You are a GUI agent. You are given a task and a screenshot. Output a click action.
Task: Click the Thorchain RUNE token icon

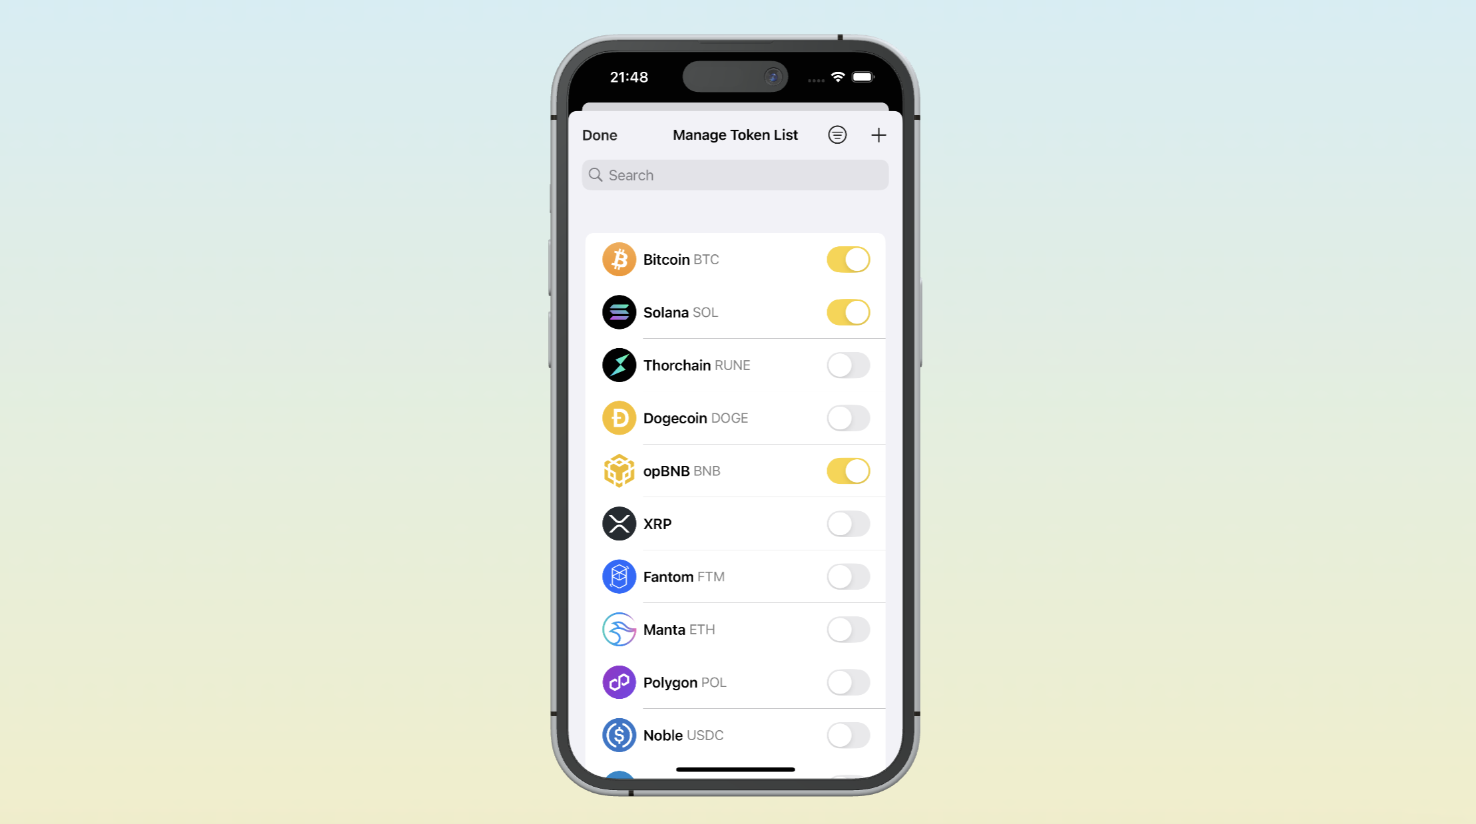[618, 365]
